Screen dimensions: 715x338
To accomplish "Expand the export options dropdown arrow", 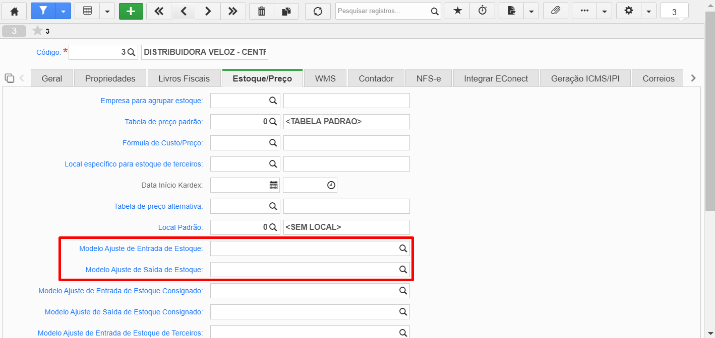I will click(x=531, y=11).
